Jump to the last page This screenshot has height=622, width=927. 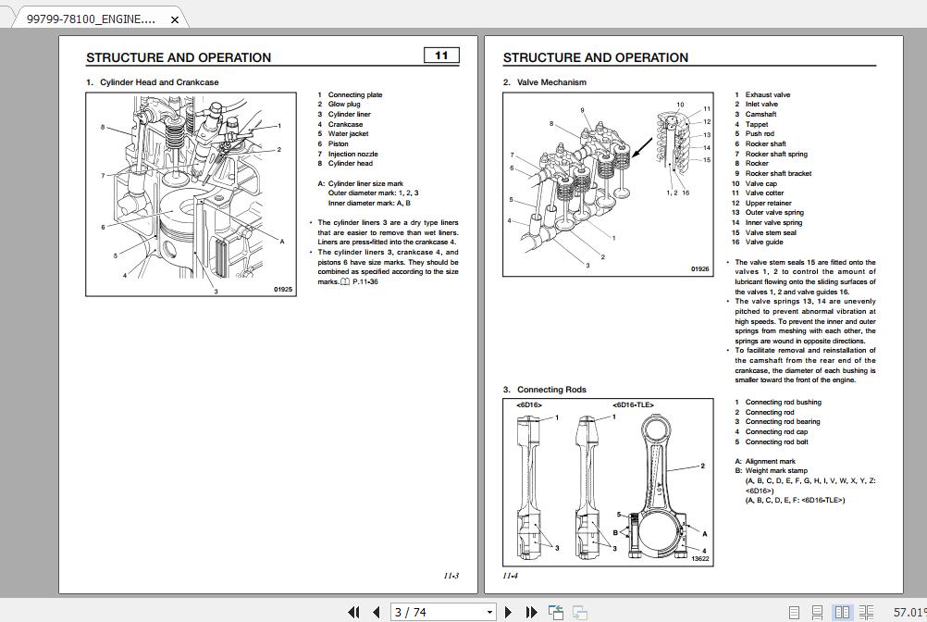point(531,612)
